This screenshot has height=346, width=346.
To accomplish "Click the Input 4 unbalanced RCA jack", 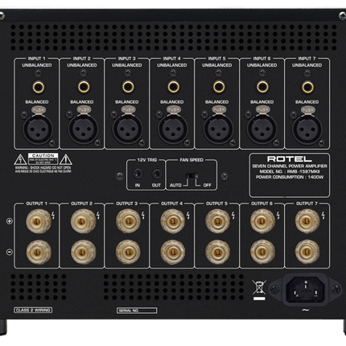I will pos(174,87).
